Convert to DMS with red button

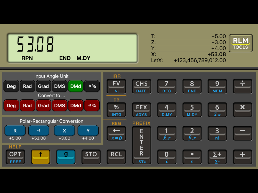60,105
